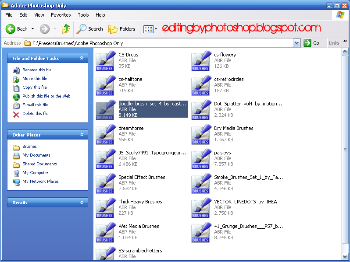Click the Move this file icon
Image resolution: width=350 pixels, height=262 pixels.
point(16,80)
